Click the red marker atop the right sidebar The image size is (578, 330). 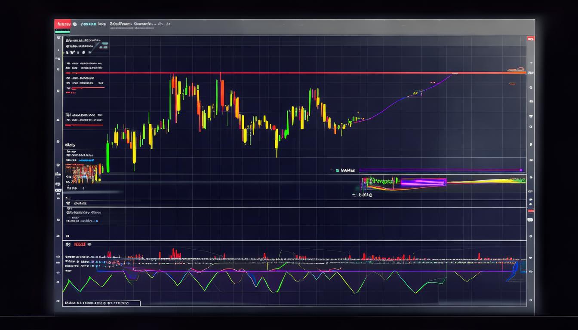530,39
